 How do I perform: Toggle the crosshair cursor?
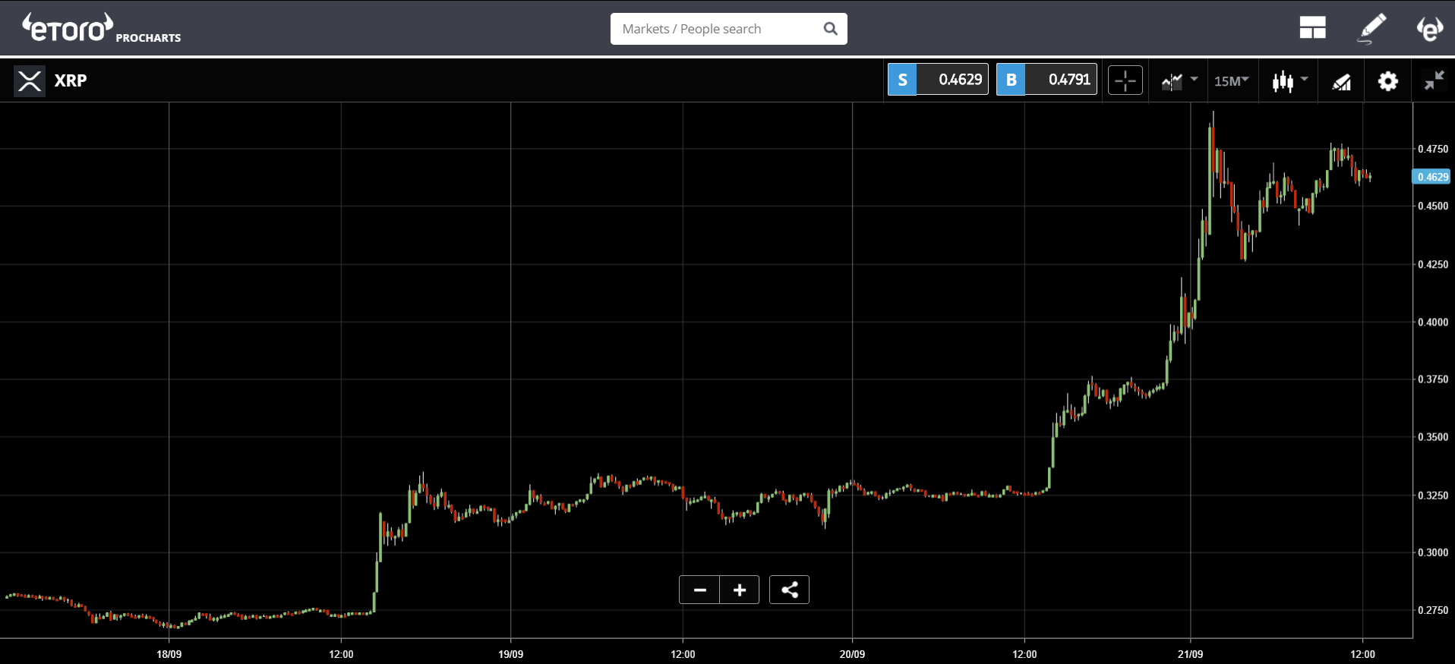1125,80
